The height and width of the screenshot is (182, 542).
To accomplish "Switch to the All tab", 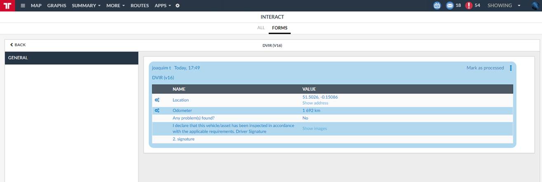I will (261, 28).
